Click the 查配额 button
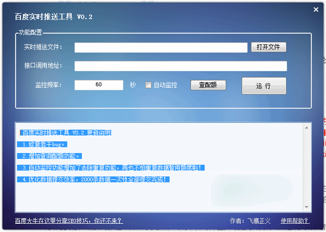326x232 pixels. coord(208,85)
